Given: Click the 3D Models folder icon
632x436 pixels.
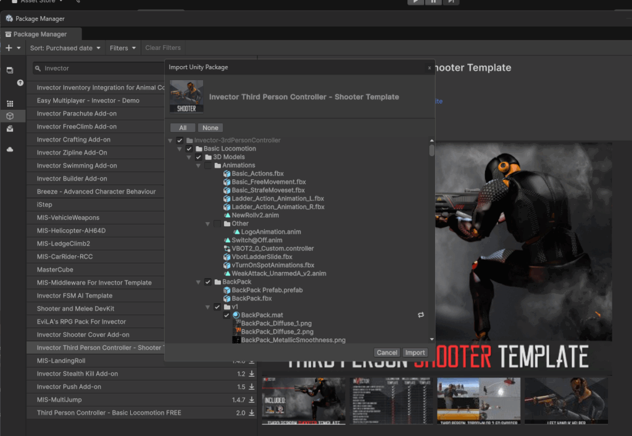Looking at the screenshot, I should click(209, 157).
